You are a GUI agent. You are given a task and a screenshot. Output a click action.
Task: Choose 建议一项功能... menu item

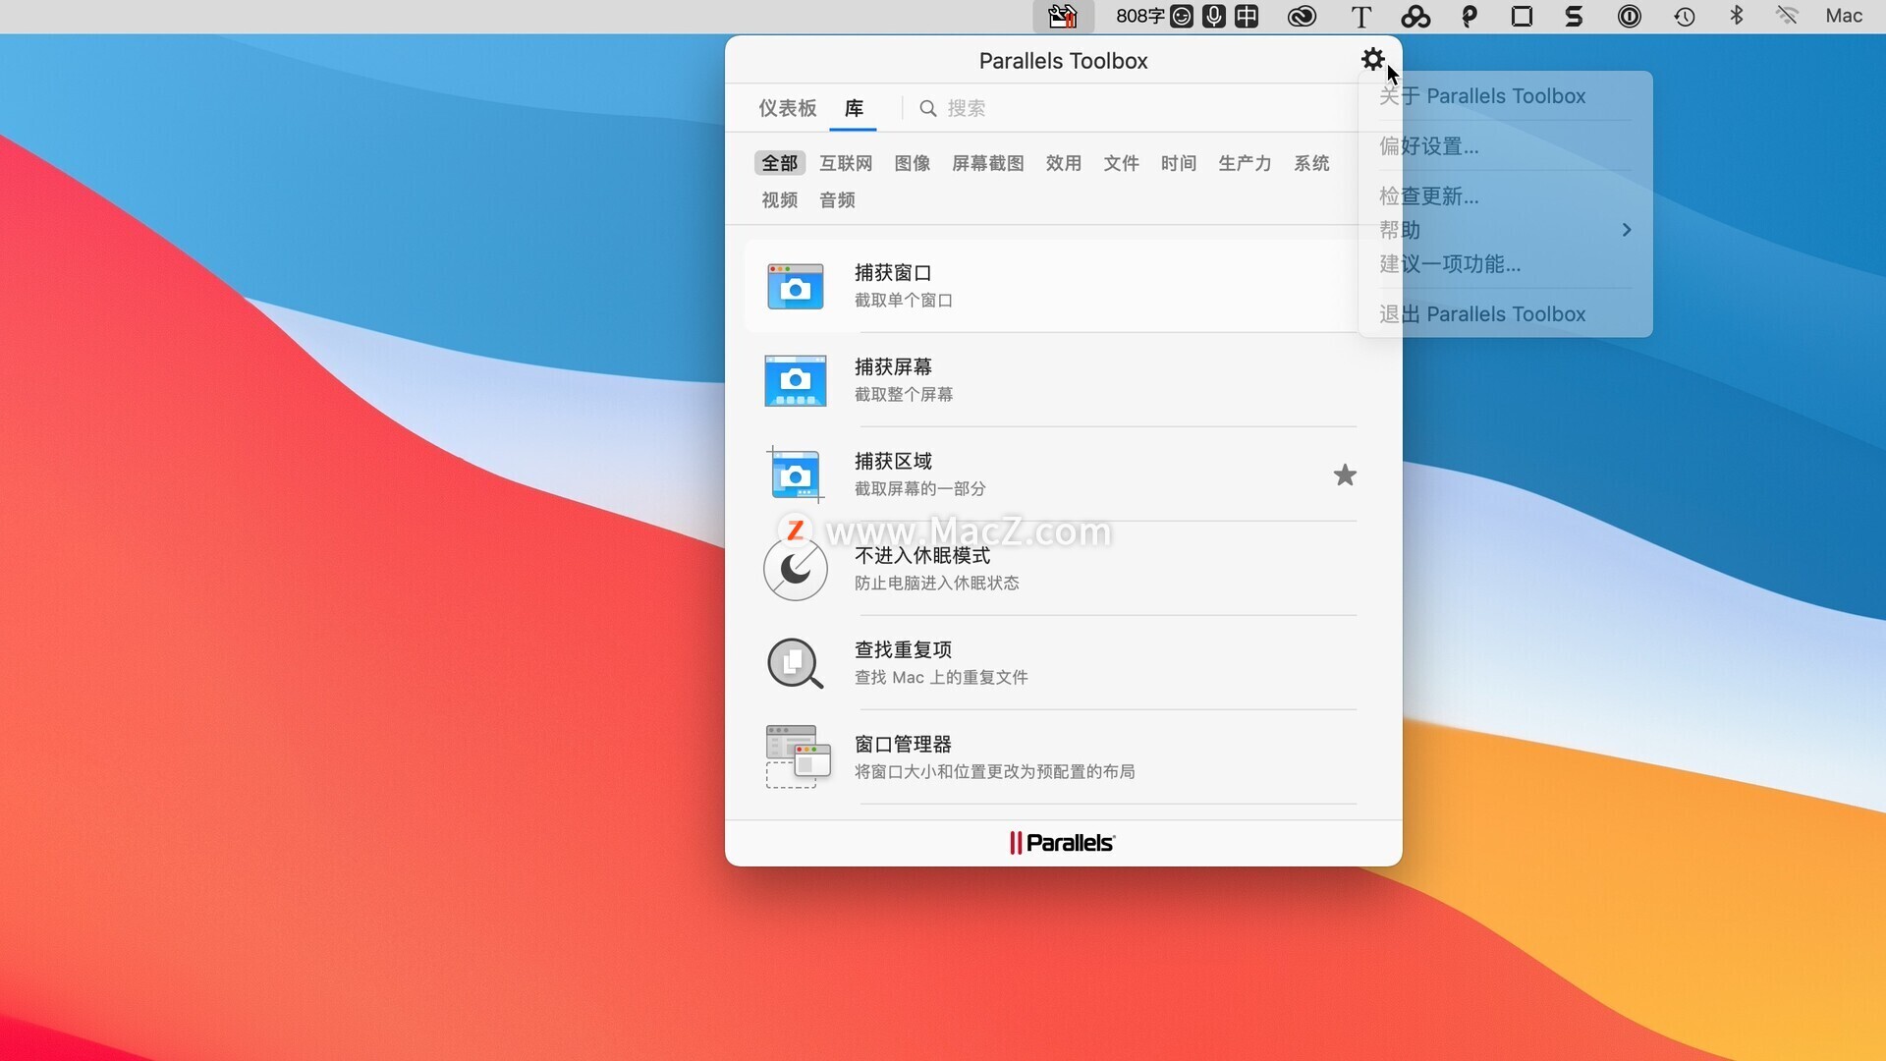(1505, 264)
